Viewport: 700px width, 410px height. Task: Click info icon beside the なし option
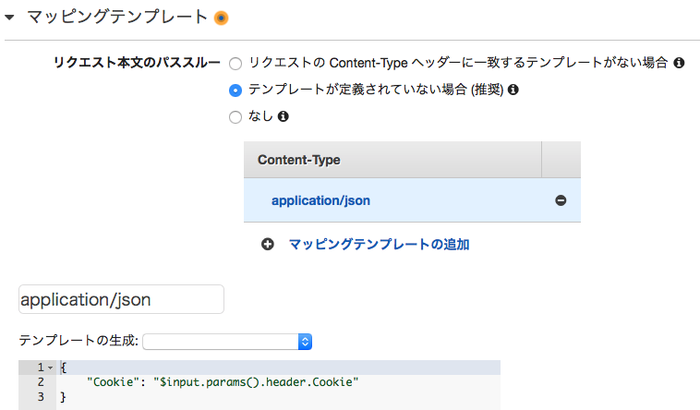284,116
